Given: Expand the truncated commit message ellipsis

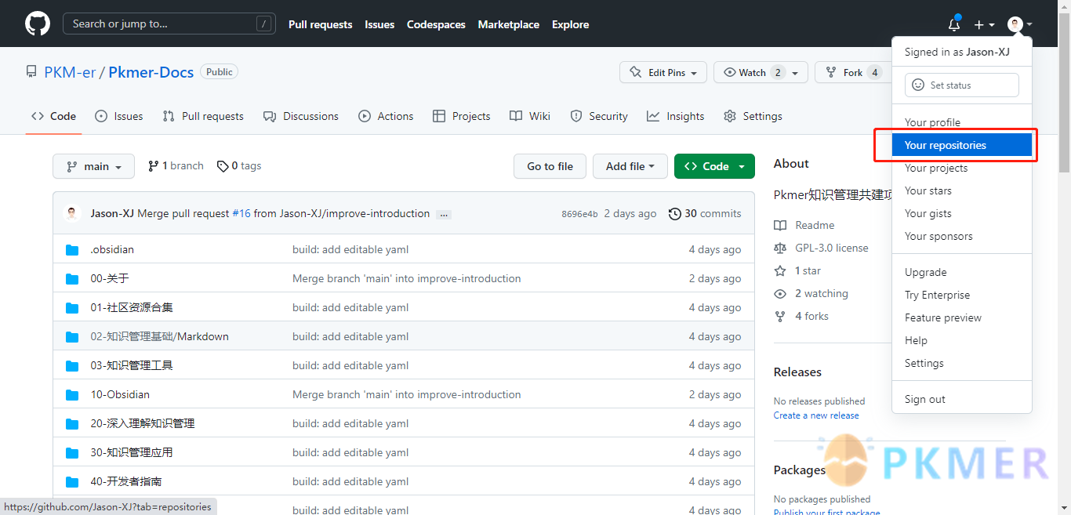Looking at the screenshot, I should (x=444, y=214).
